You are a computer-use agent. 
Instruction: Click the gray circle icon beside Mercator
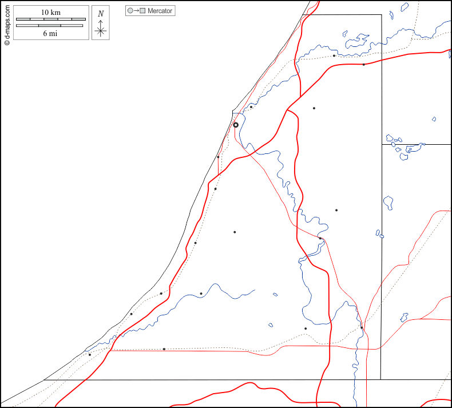click(x=130, y=11)
